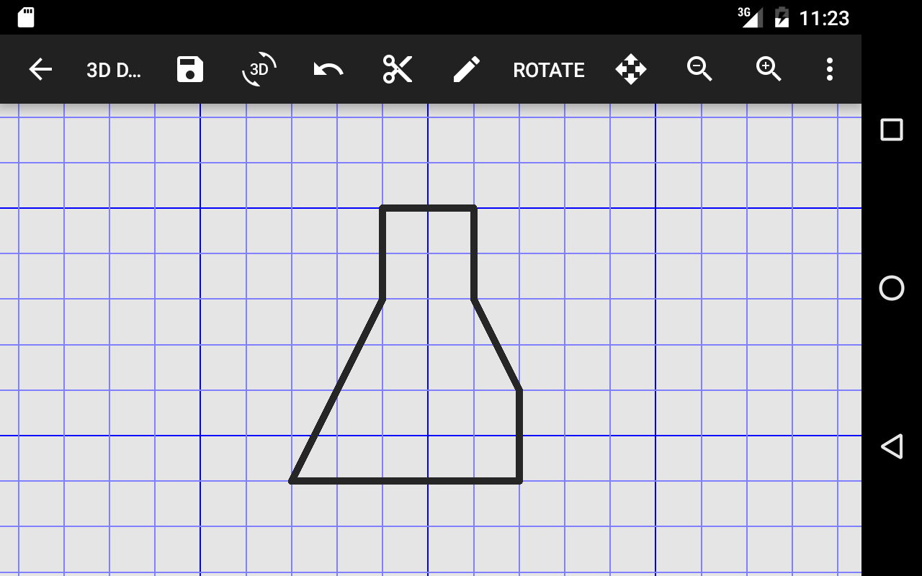Select the scissors cut tool
Viewport: 922px width, 576px height.
[398, 69]
